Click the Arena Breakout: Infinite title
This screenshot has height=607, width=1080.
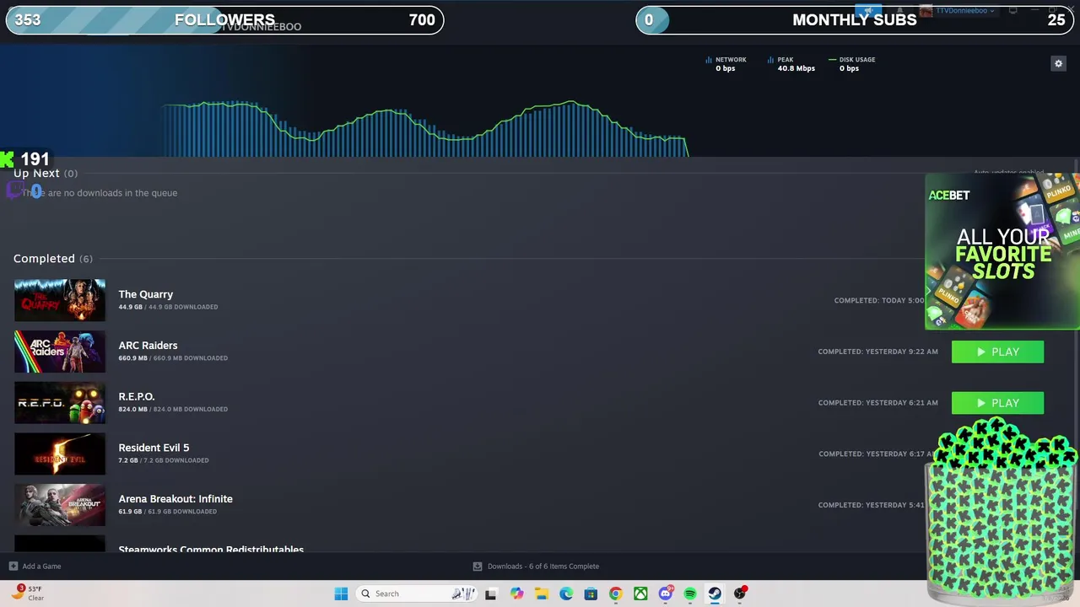pos(175,499)
